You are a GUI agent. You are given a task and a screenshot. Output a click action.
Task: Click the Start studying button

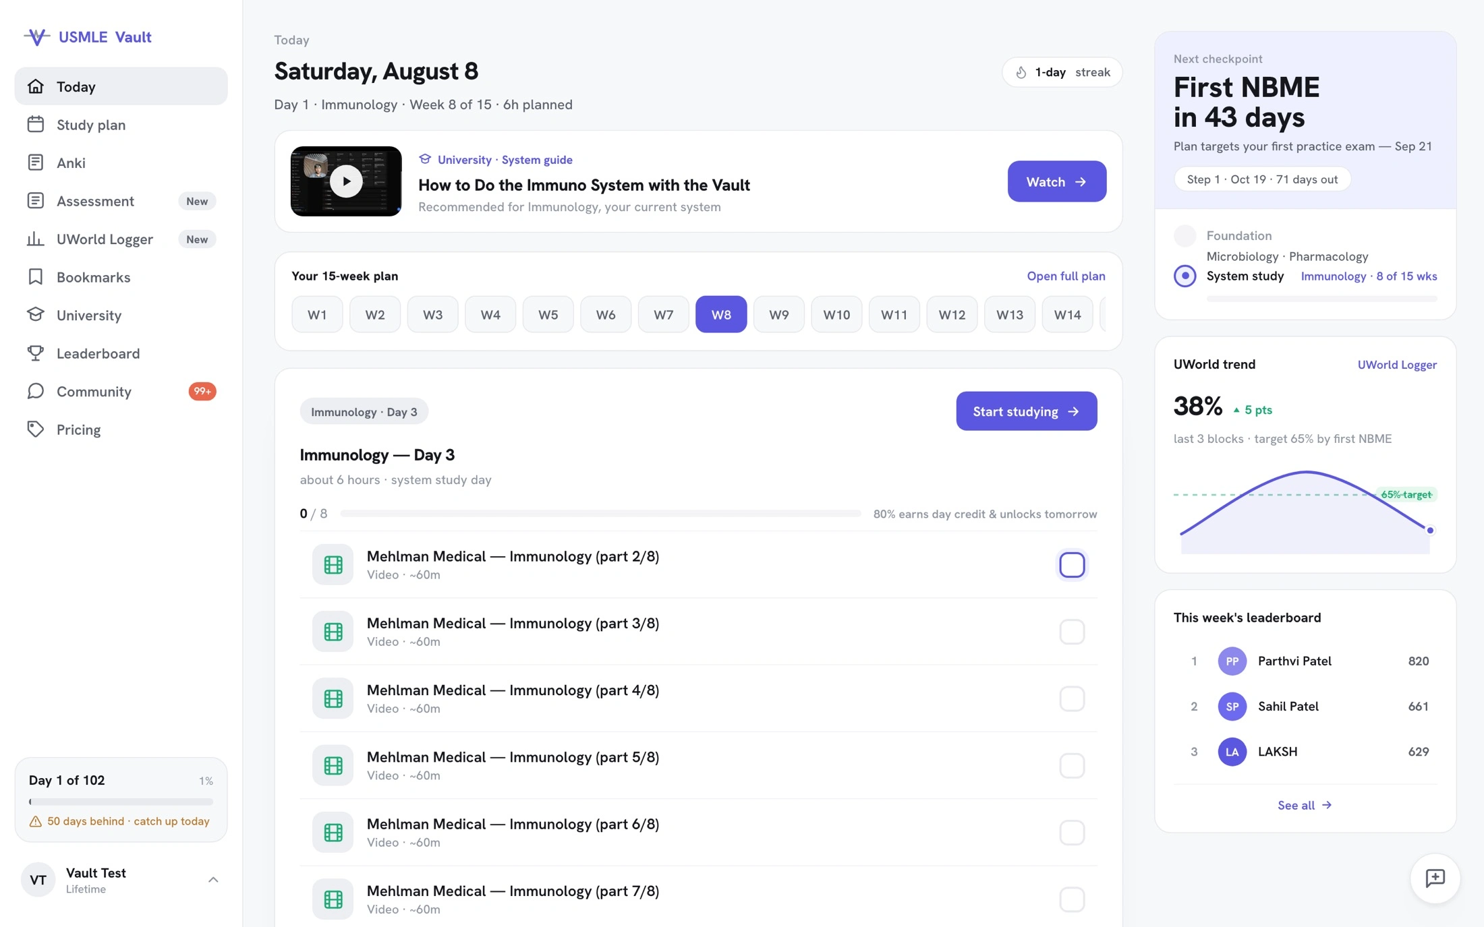[x=1026, y=411]
